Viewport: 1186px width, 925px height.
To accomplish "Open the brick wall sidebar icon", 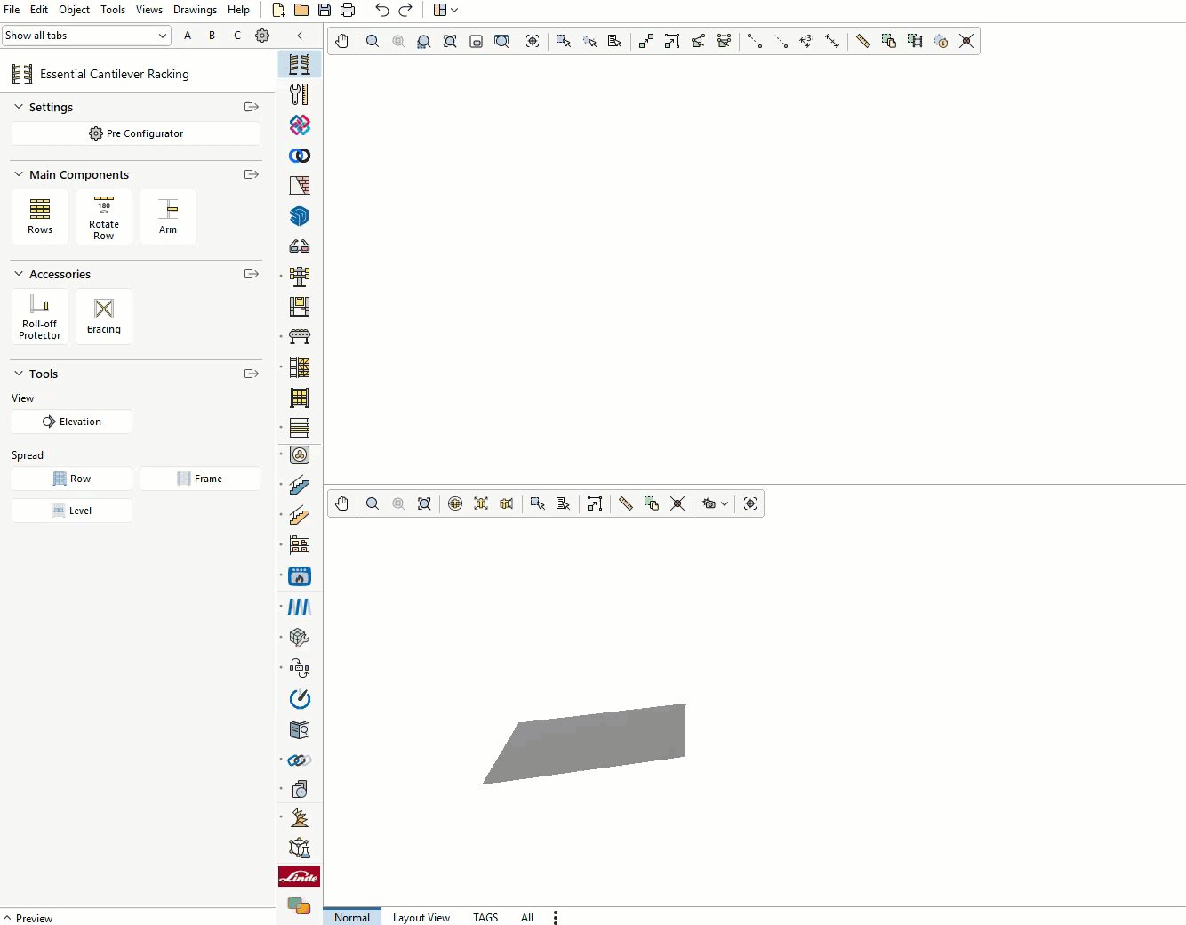I will pyautogui.click(x=300, y=185).
